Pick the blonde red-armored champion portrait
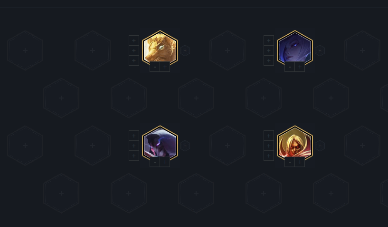Image resolution: width=388 pixels, height=227 pixels. 295,144
